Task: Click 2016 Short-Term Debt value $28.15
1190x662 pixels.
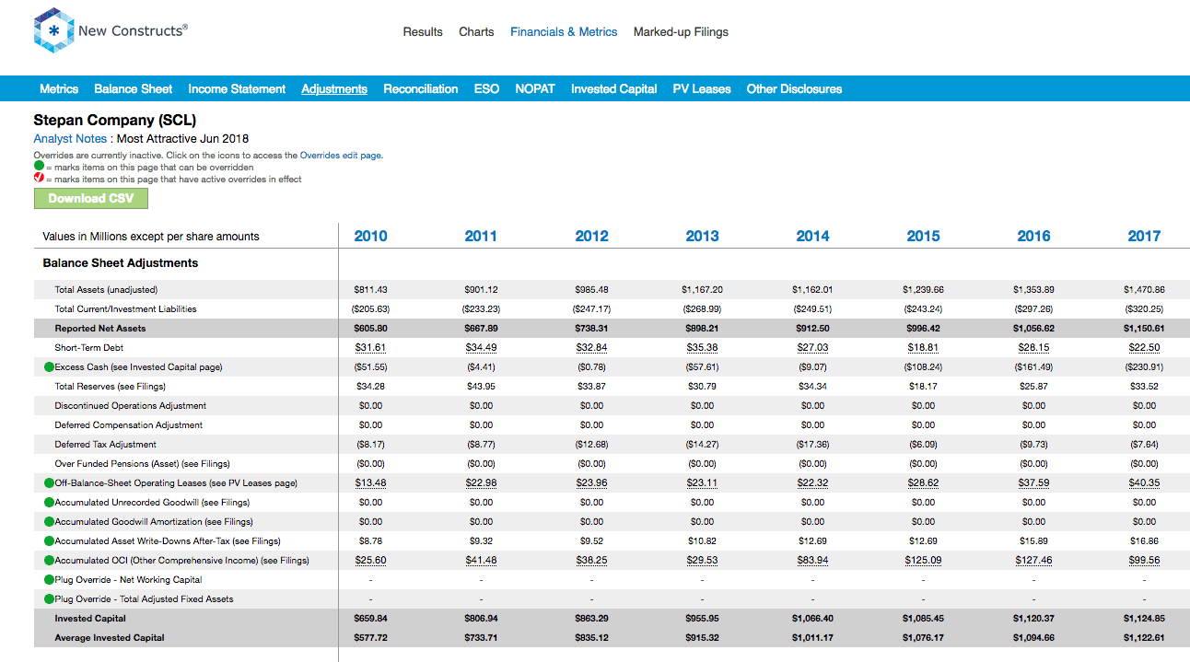Action: click(1033, 348)
